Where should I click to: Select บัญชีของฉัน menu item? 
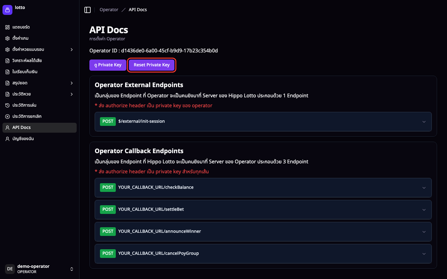point(39,139)
